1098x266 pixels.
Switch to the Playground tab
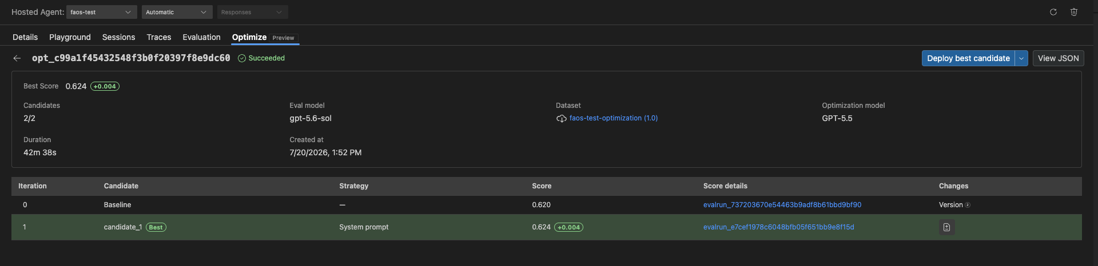[x=70, y=37]
